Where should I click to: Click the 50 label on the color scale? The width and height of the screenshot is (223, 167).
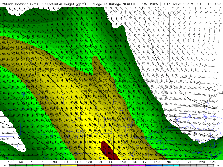click(10, 162)
